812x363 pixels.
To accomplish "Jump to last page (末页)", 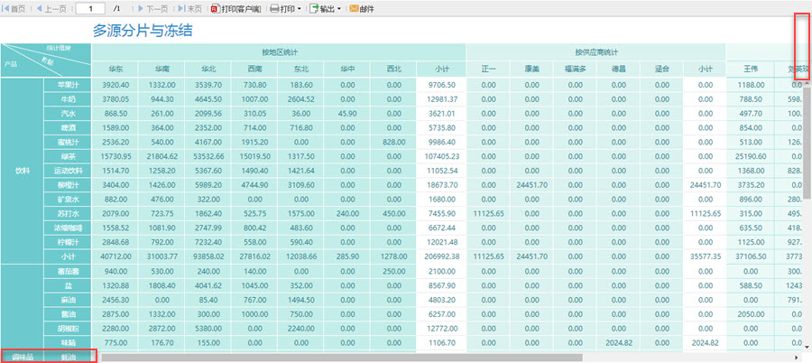I will point(189,9).
